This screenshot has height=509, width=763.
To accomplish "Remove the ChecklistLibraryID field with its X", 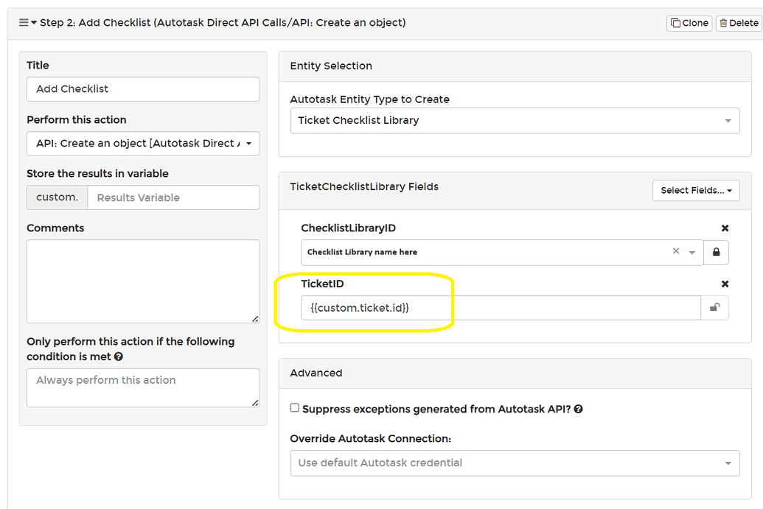I will (725, 228).
